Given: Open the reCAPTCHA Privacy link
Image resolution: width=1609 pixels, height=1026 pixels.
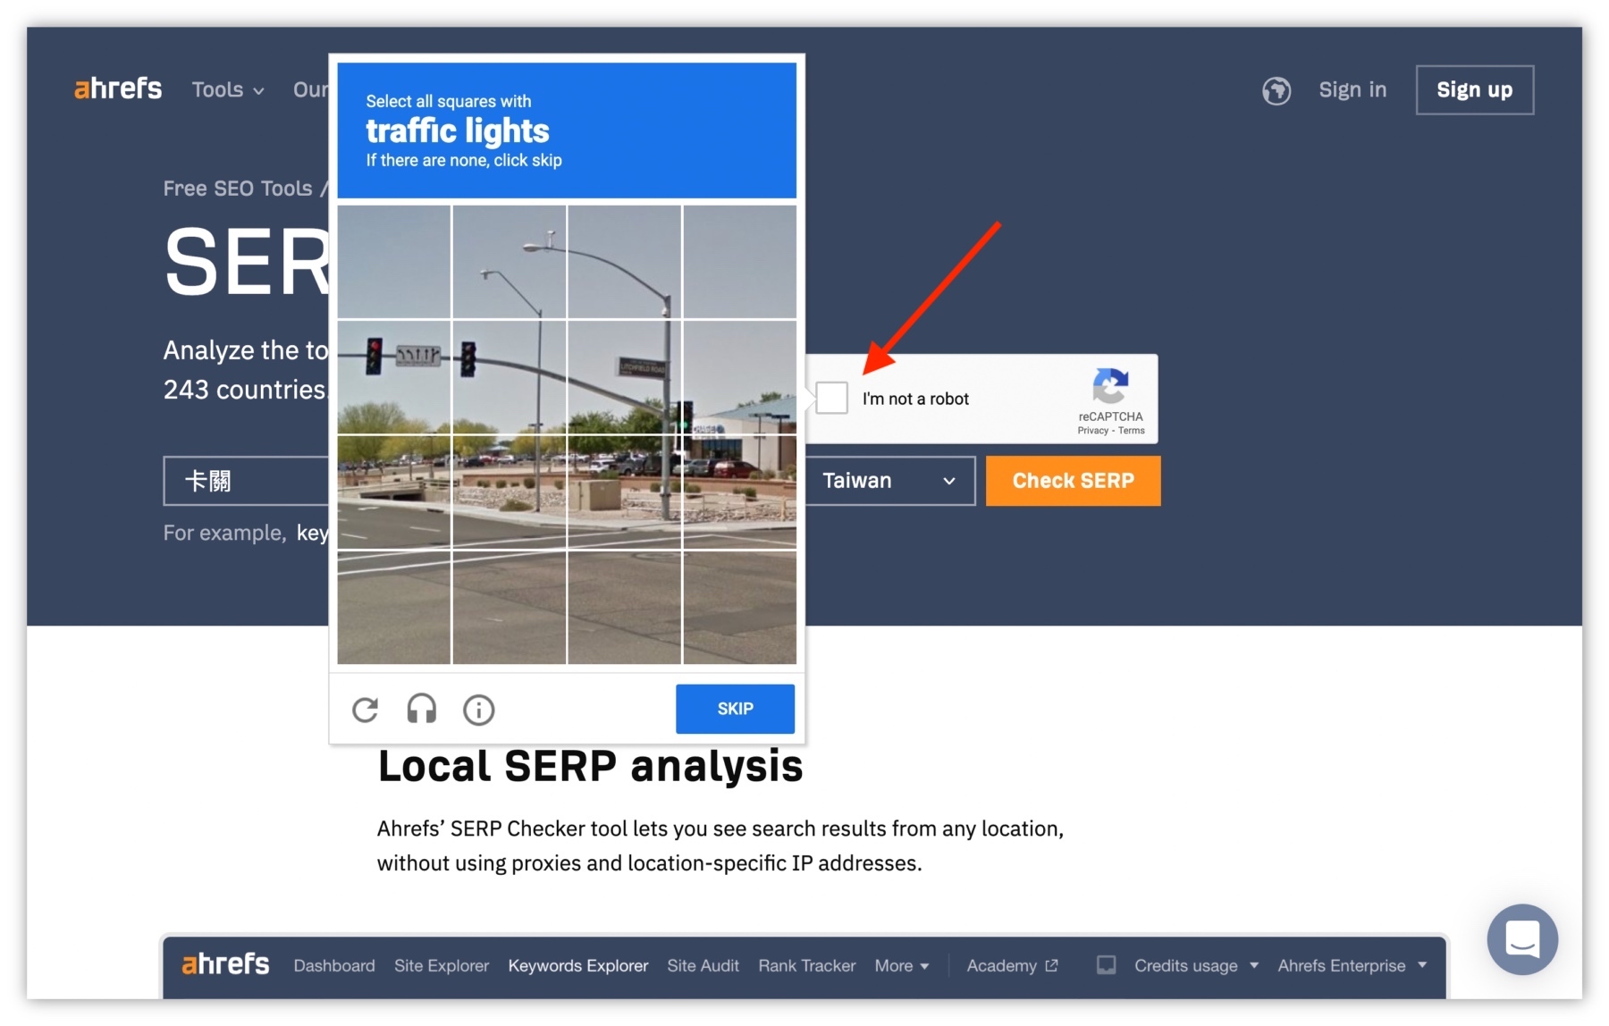Looking at the screenshot, I should [1092, 431].
